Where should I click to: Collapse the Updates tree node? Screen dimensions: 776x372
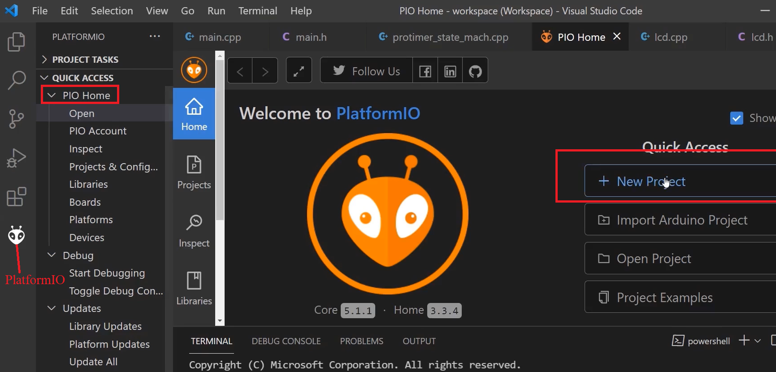tap(52, 308)
